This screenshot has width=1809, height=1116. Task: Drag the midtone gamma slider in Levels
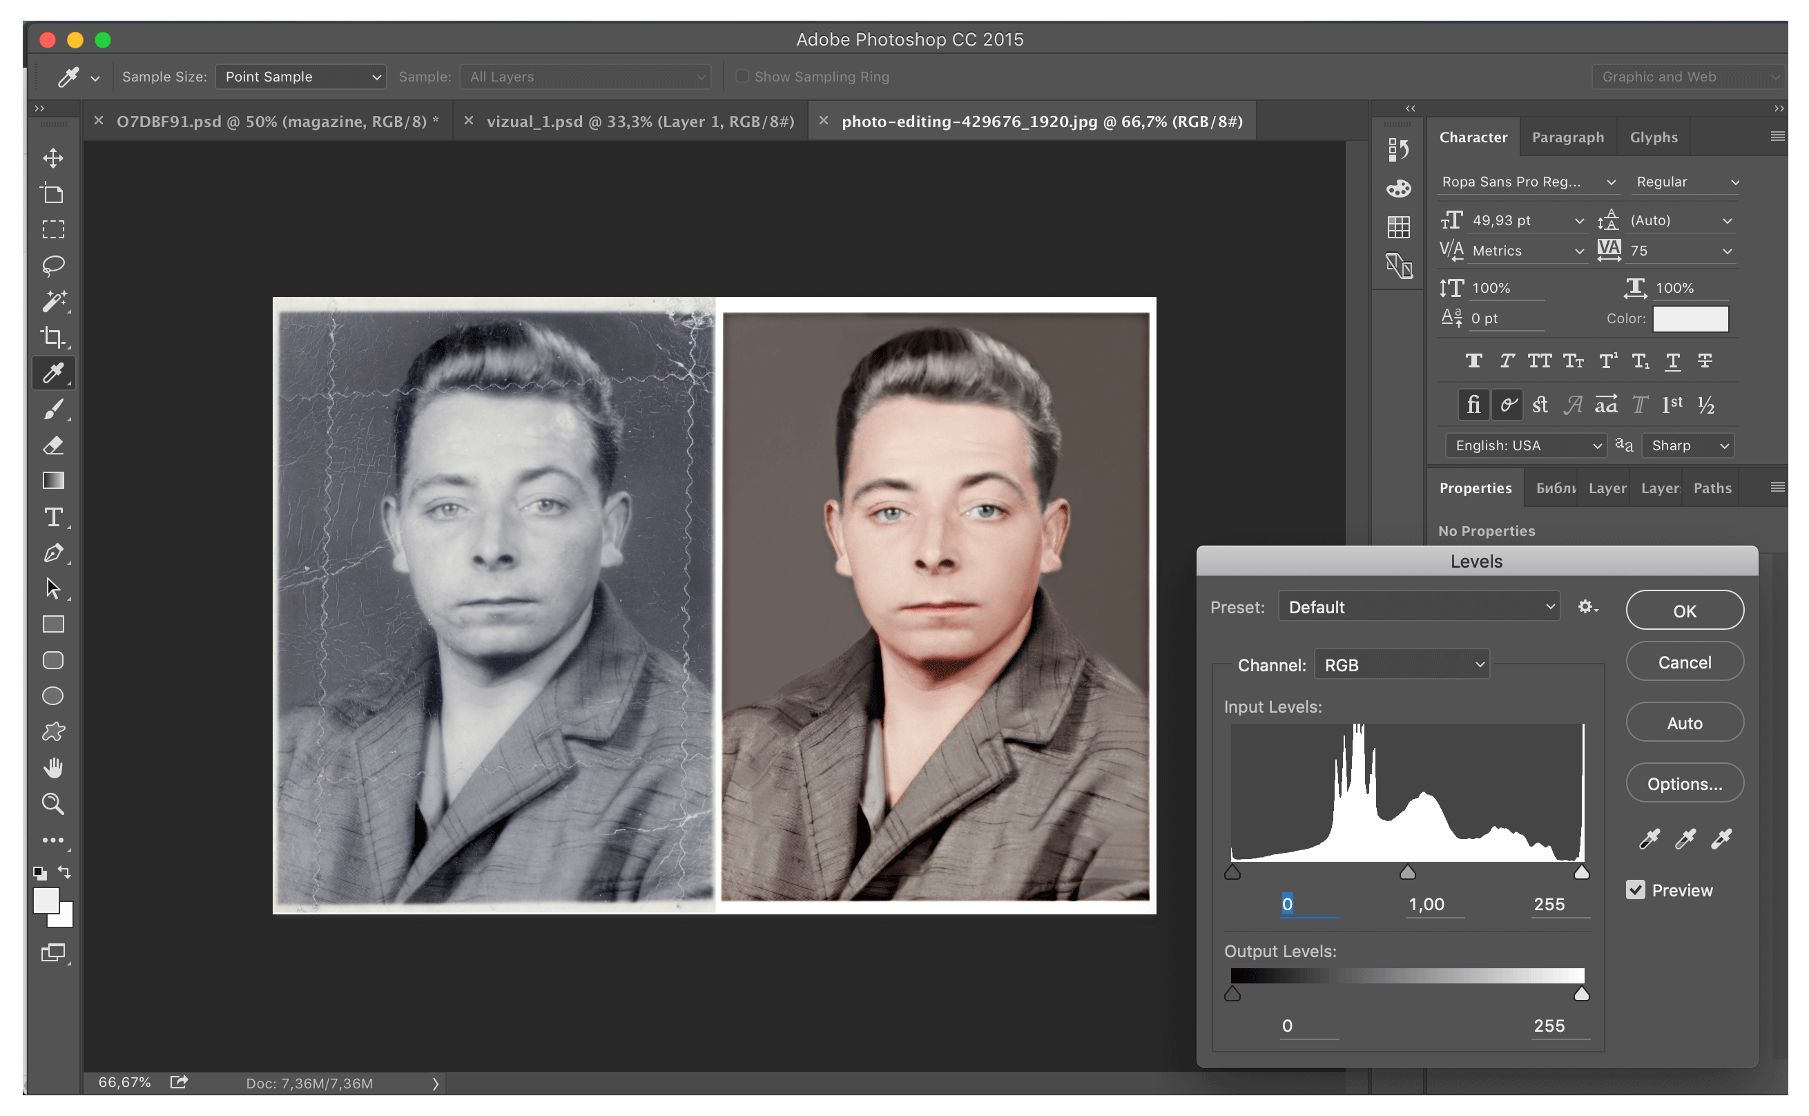click(x=1407, y=873)
